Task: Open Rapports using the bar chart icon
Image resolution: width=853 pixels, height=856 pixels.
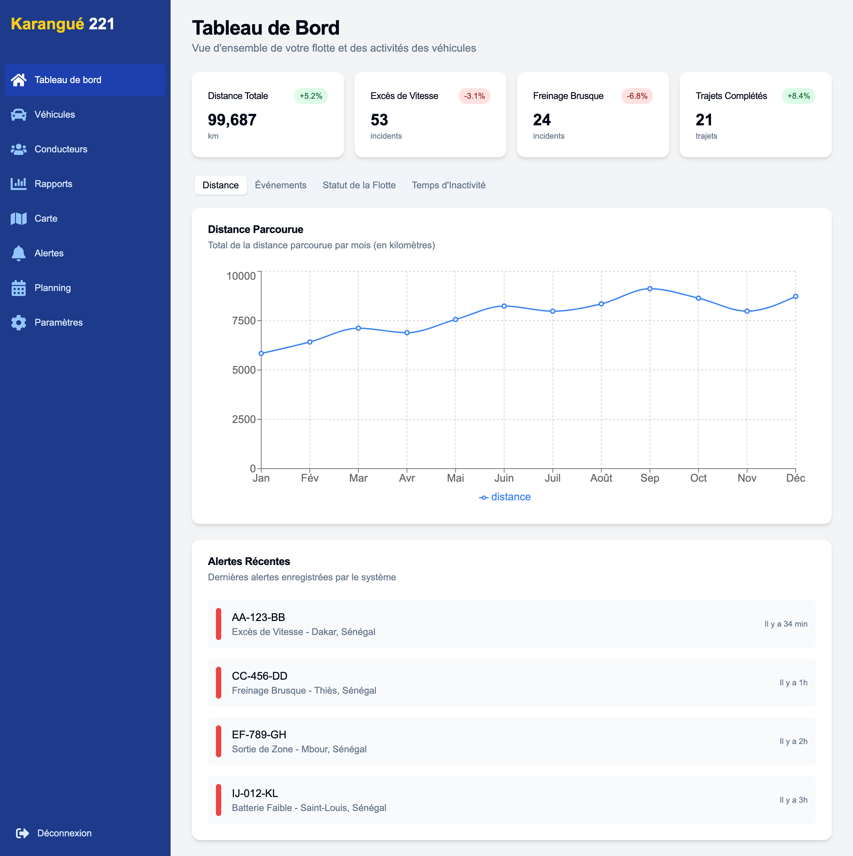Action: click(x=19, y=184)
